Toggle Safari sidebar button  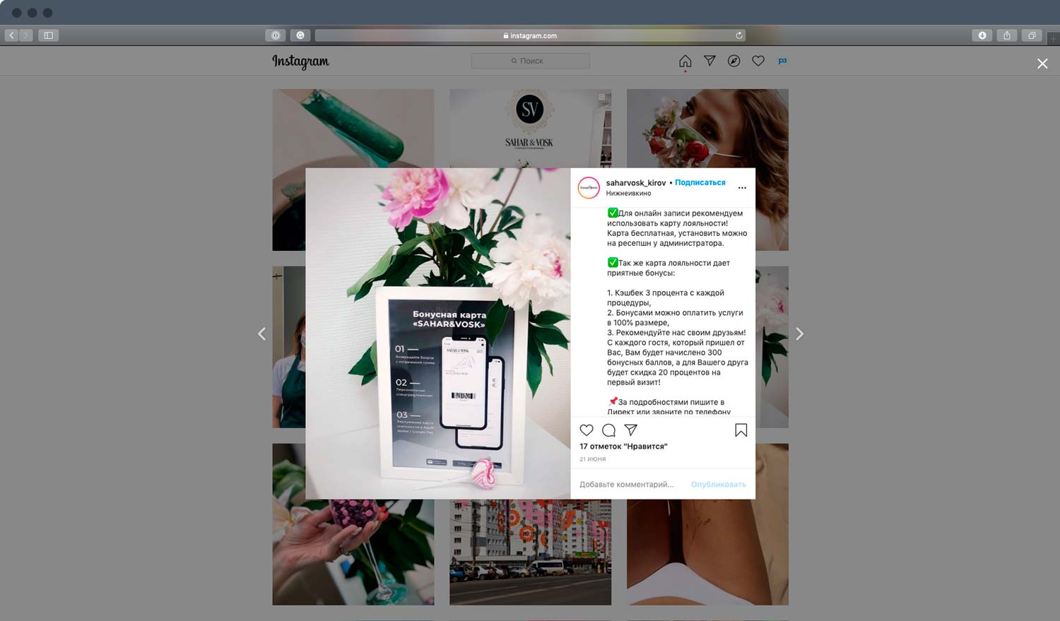48,35
